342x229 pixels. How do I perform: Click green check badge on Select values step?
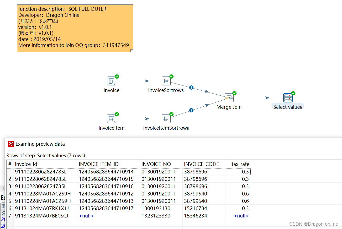pos(293,93)
